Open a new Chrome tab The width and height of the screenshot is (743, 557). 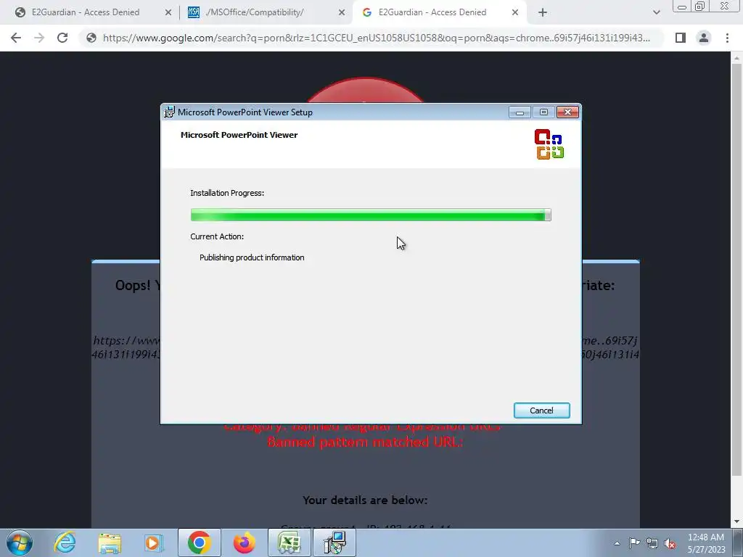[543, 13]
